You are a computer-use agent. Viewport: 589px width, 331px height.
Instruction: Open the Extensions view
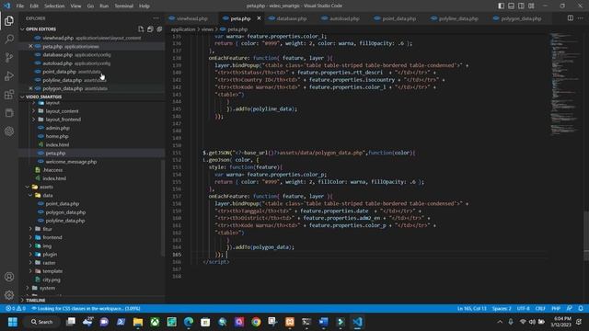point(9,94)
